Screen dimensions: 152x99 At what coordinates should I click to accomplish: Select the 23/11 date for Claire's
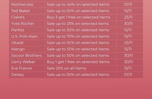click(x=128, y=17)
